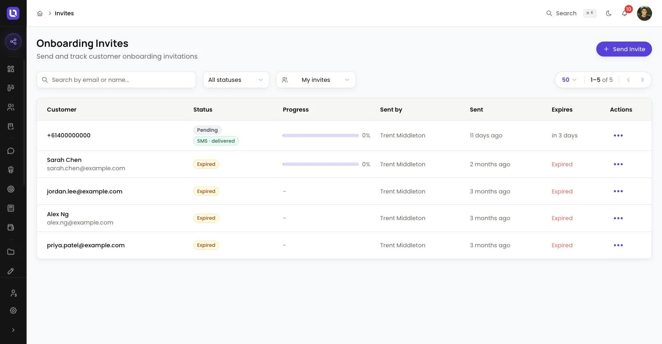Open the Search command in the top bar

point(571,13)
